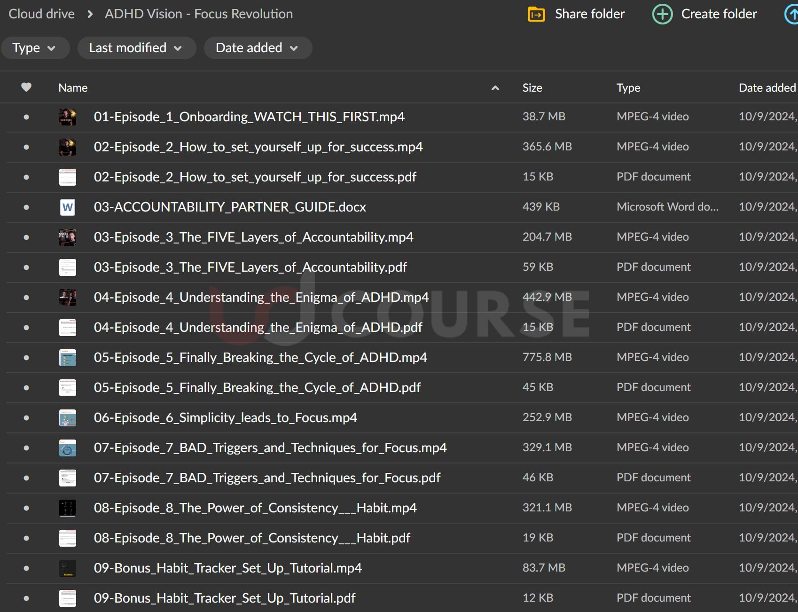Open 06-Episode_6_Simplicity_leads_to_Focus.mp4 file name
798x612 pixels.
[225, 418]
